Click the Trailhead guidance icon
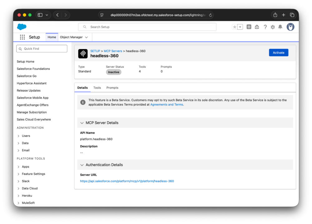 pyautogui.click(x=257, y=27)
